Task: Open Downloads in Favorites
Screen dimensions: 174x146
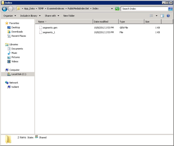Action: point(17,32)
